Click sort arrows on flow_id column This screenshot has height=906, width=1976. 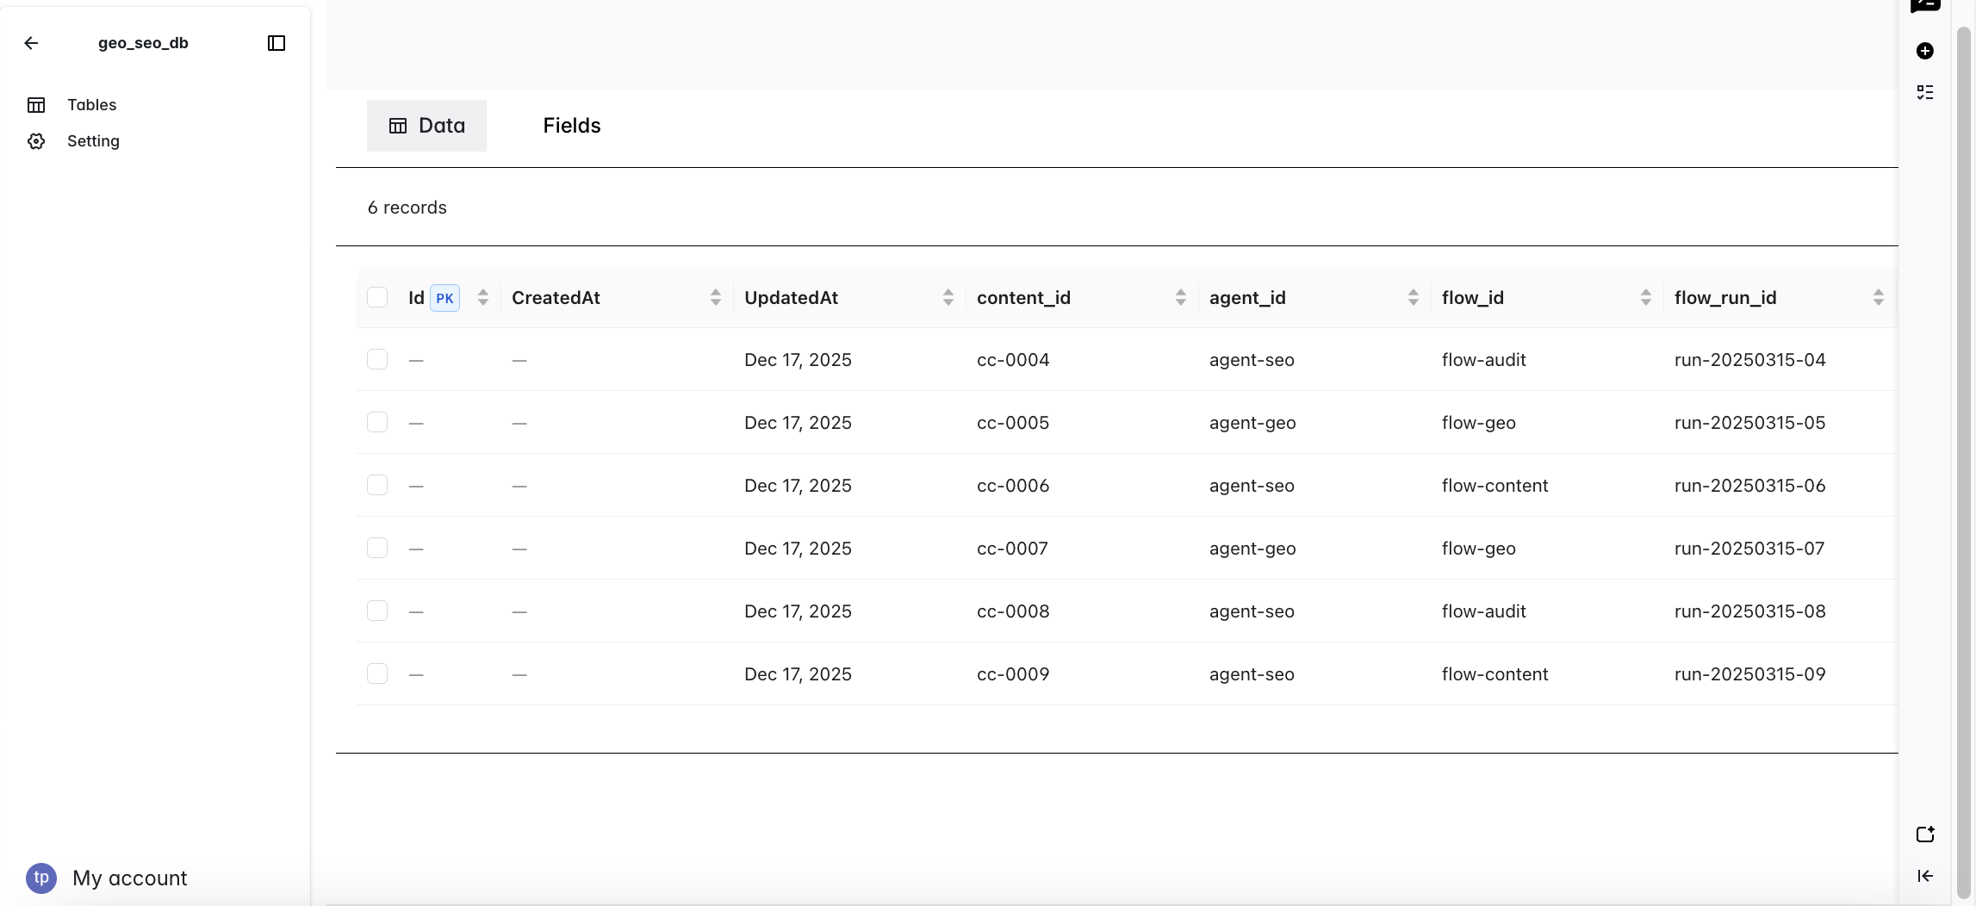point(1646,297)
